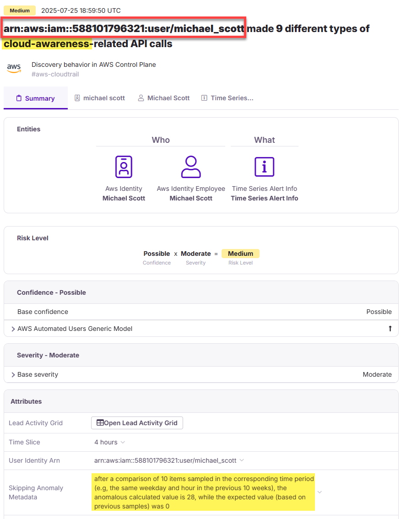Click the info icon on Time Series tab
Viewport: 401px width, 519px height.
pyautogui.click(x=204, y=97)
